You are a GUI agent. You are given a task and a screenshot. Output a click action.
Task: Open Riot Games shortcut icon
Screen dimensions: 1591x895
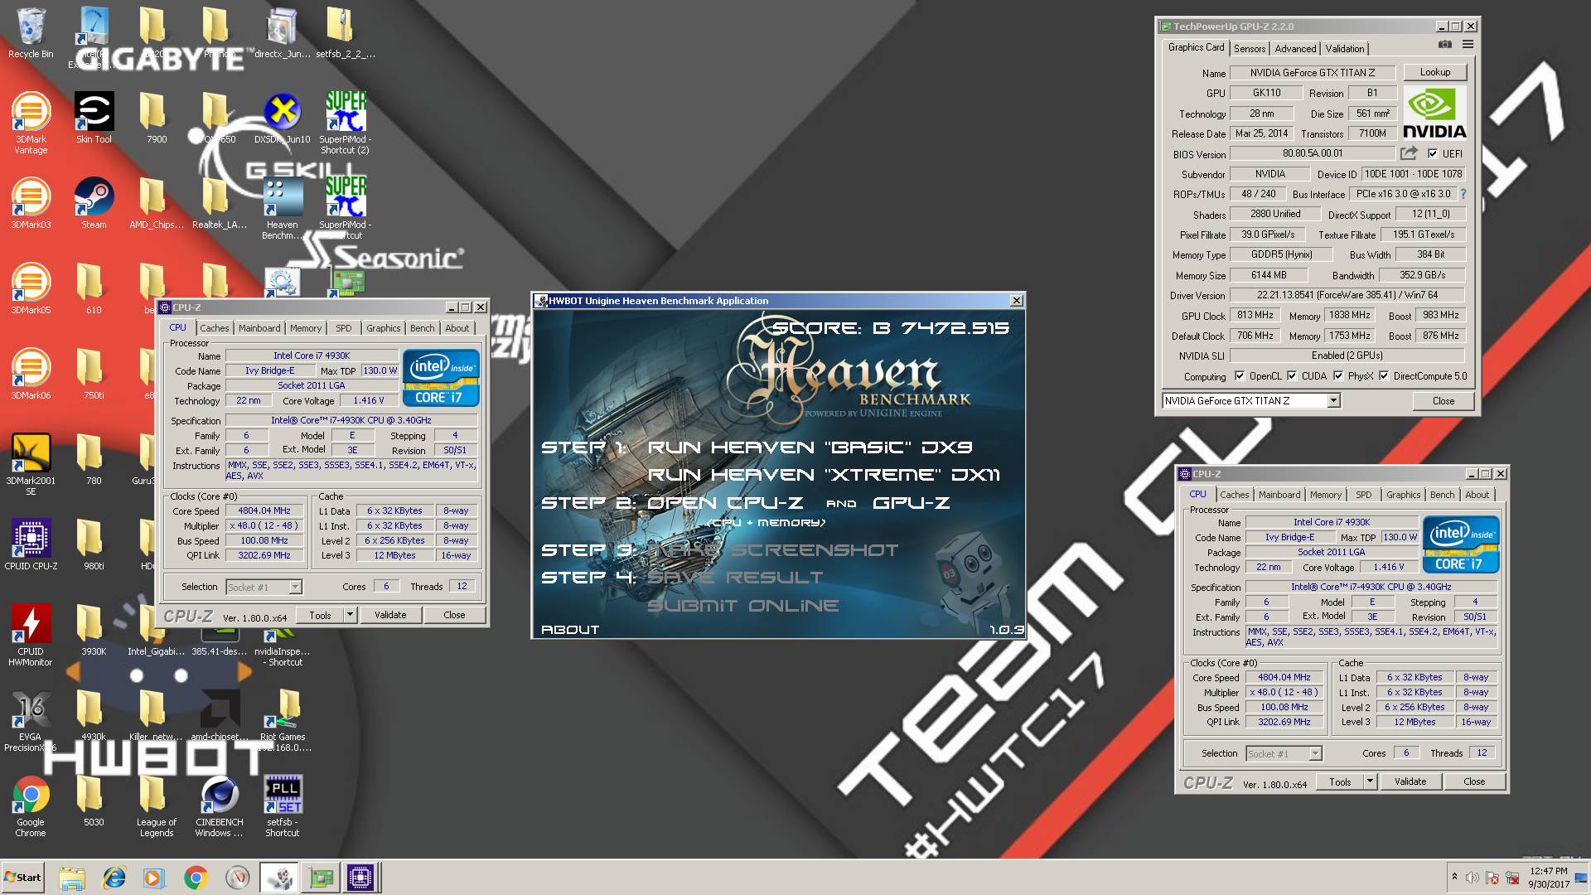point(283,720)
